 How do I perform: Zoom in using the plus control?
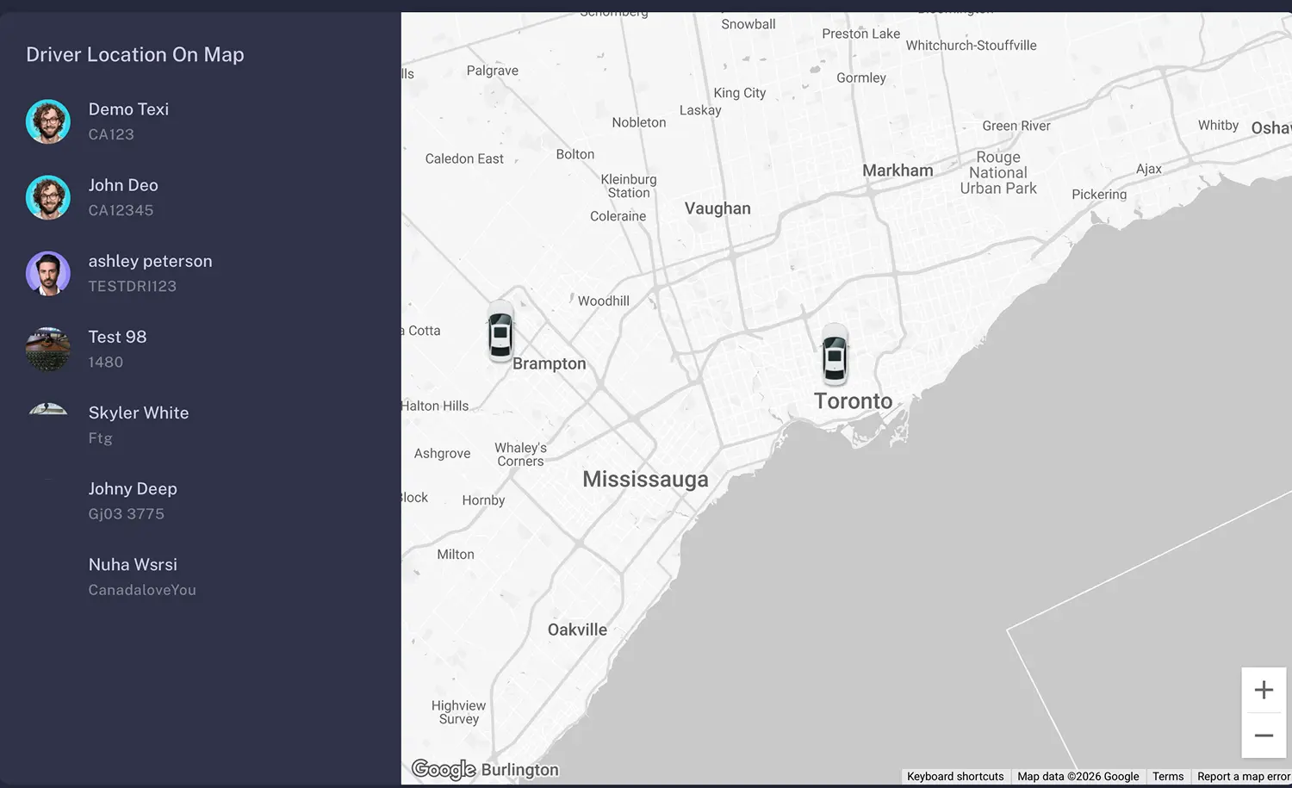(x=1264, y=689)
